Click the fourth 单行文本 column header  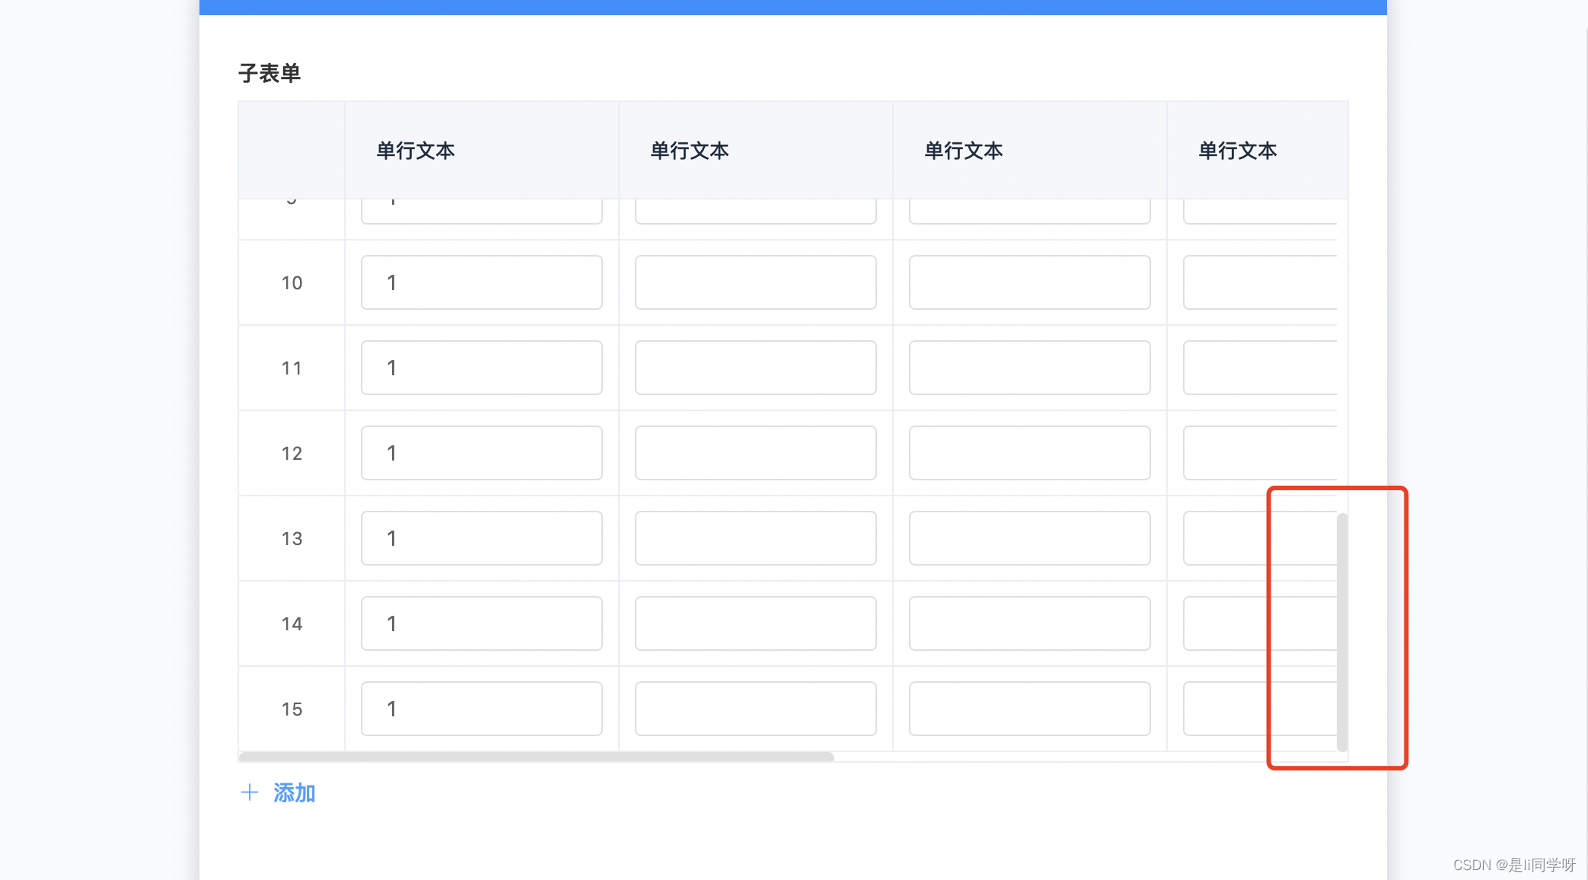(x=1238, y=151)
